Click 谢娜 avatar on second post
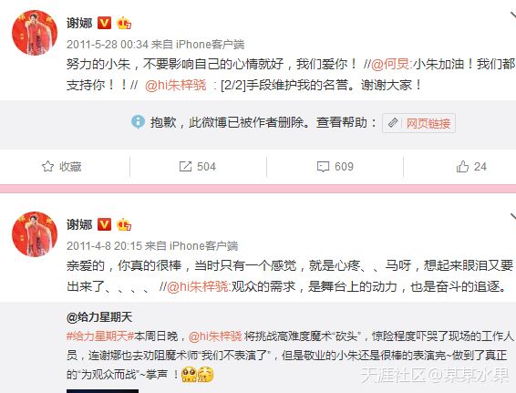This screenshot has height=393, width=516. (35, 234)
